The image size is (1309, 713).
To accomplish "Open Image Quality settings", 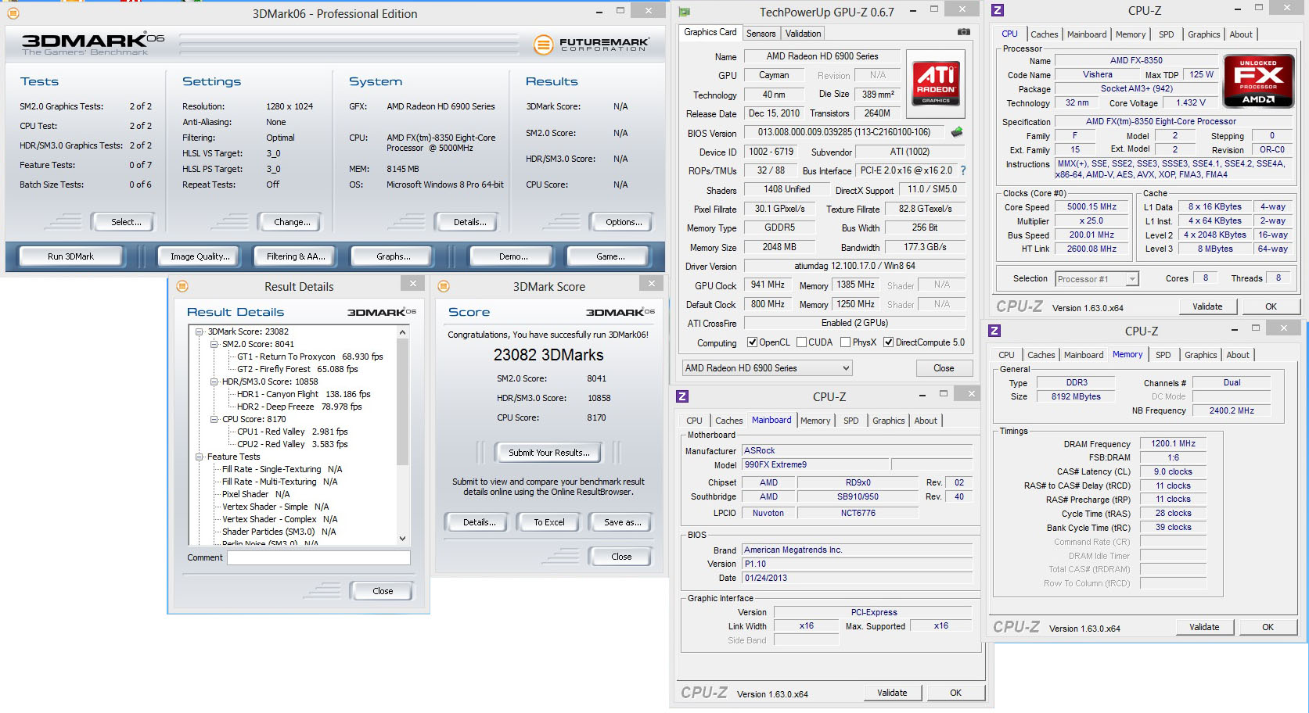I will click(200, 256).
